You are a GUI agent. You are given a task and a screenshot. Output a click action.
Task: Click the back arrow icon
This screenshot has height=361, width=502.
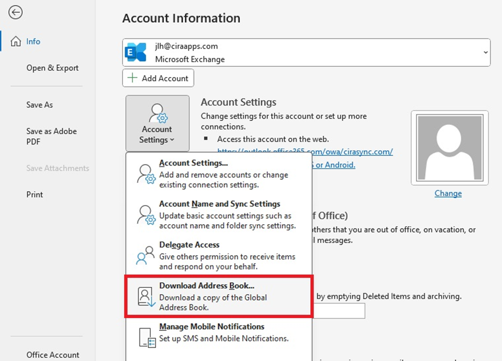(15, 12)
